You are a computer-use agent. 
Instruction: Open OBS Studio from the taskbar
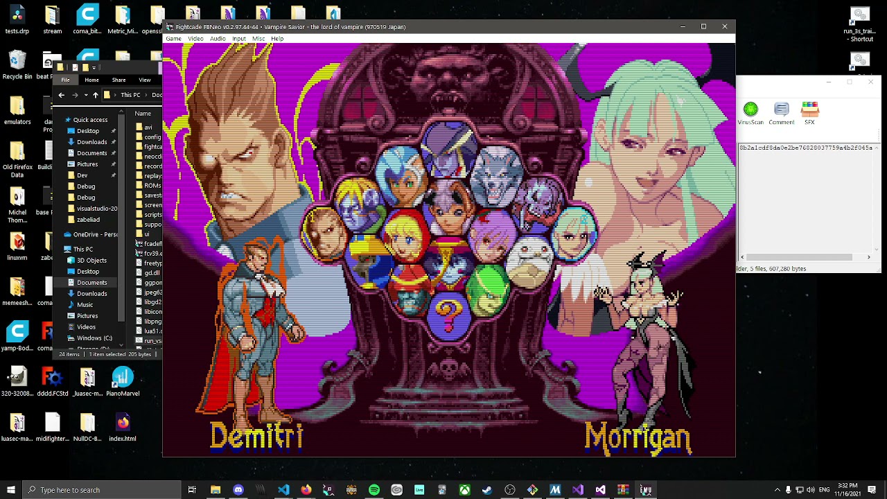pos(510,490)
